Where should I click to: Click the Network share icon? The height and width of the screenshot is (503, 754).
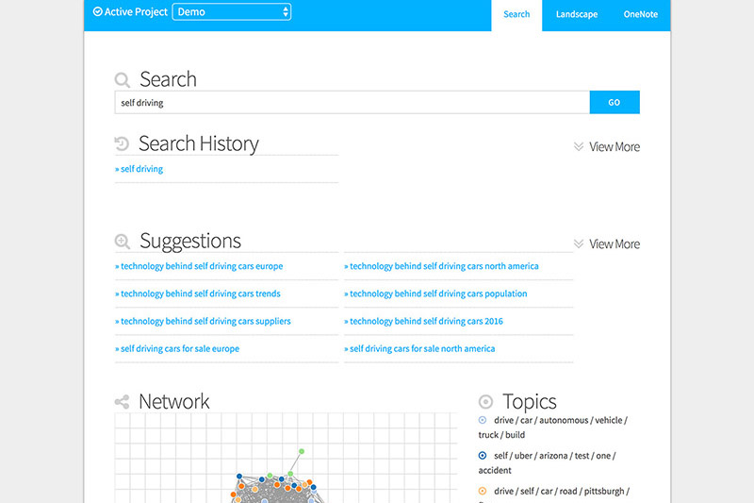tap(122, 402)
